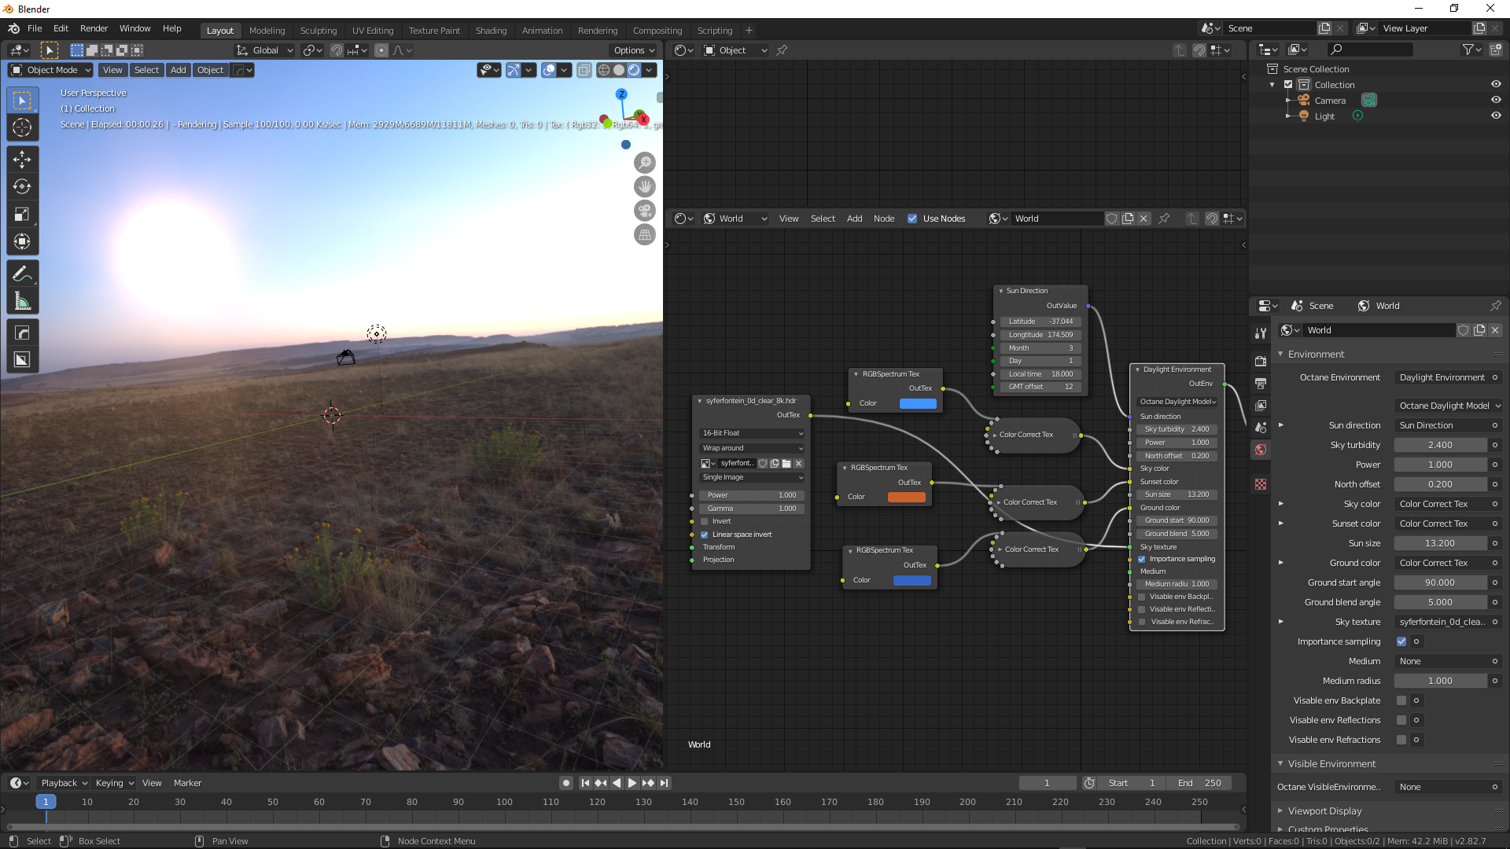1510x849 pixels.
Task: Uncheck Use Nodes checkbox
Action: [x=912, y=219]
